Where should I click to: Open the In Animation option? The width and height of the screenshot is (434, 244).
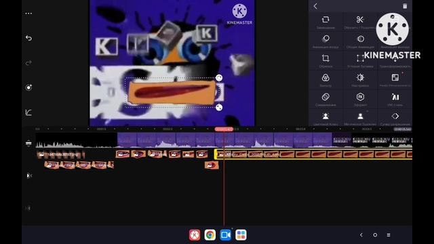[x=325, y=41]
